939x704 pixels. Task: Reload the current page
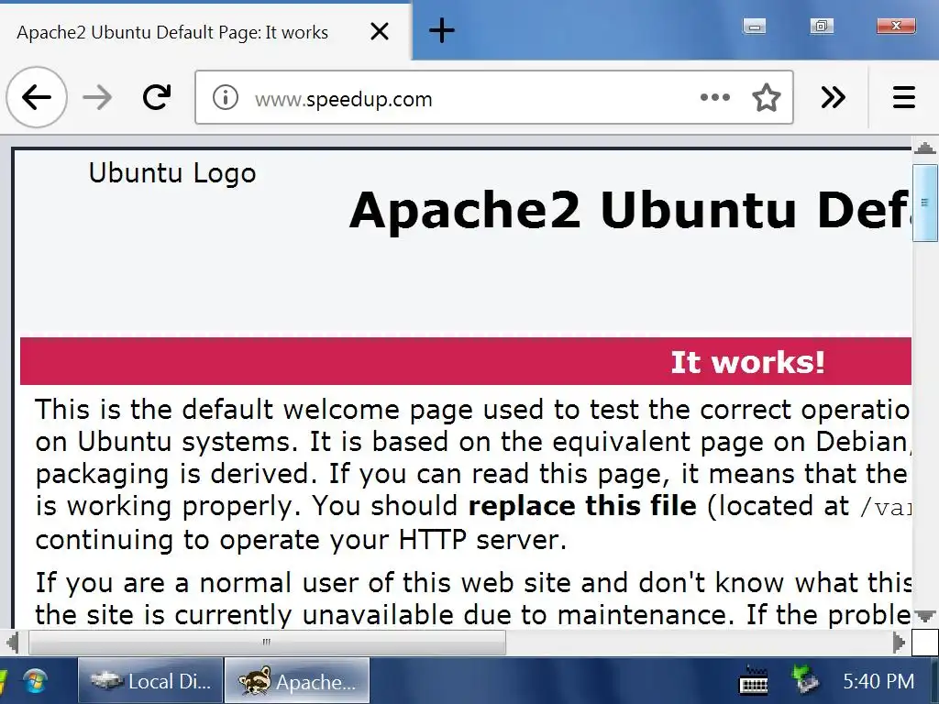(x=157, y=97)
